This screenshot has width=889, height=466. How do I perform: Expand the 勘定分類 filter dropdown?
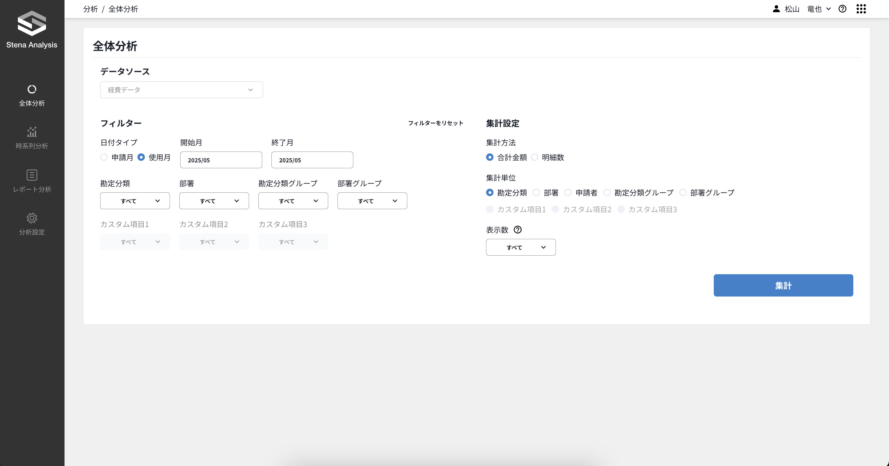point(135,201)
